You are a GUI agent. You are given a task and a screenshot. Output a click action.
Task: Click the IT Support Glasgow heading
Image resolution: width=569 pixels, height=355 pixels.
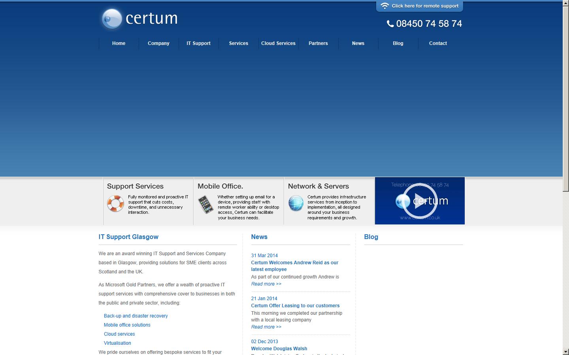(128, 237)
